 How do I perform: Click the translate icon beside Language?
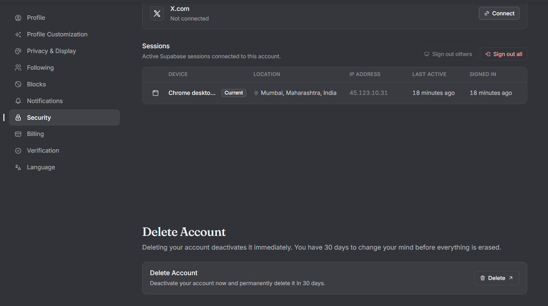click(x=18, y=167)
